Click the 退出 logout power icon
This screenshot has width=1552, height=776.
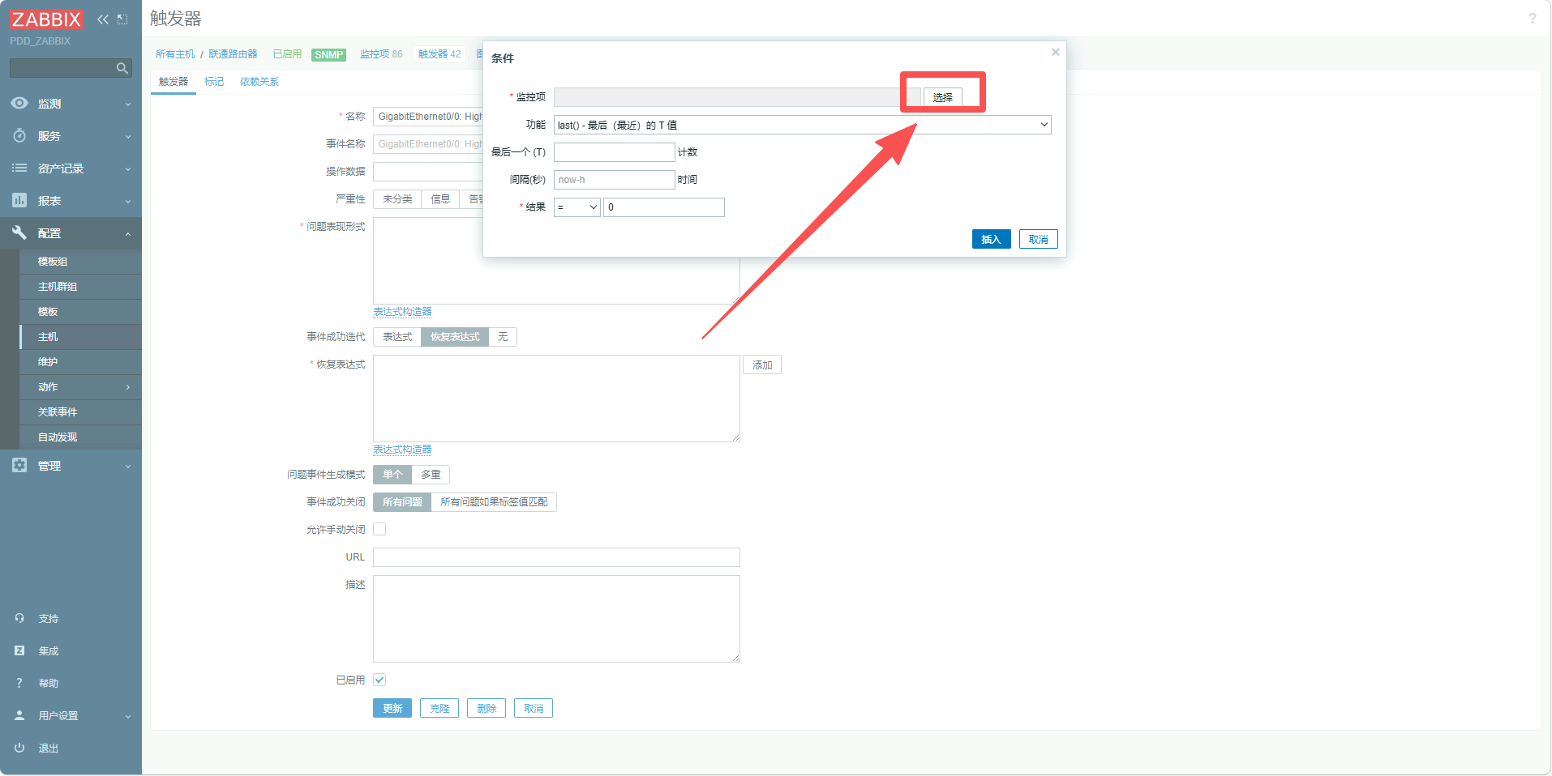tap(19, 748)
